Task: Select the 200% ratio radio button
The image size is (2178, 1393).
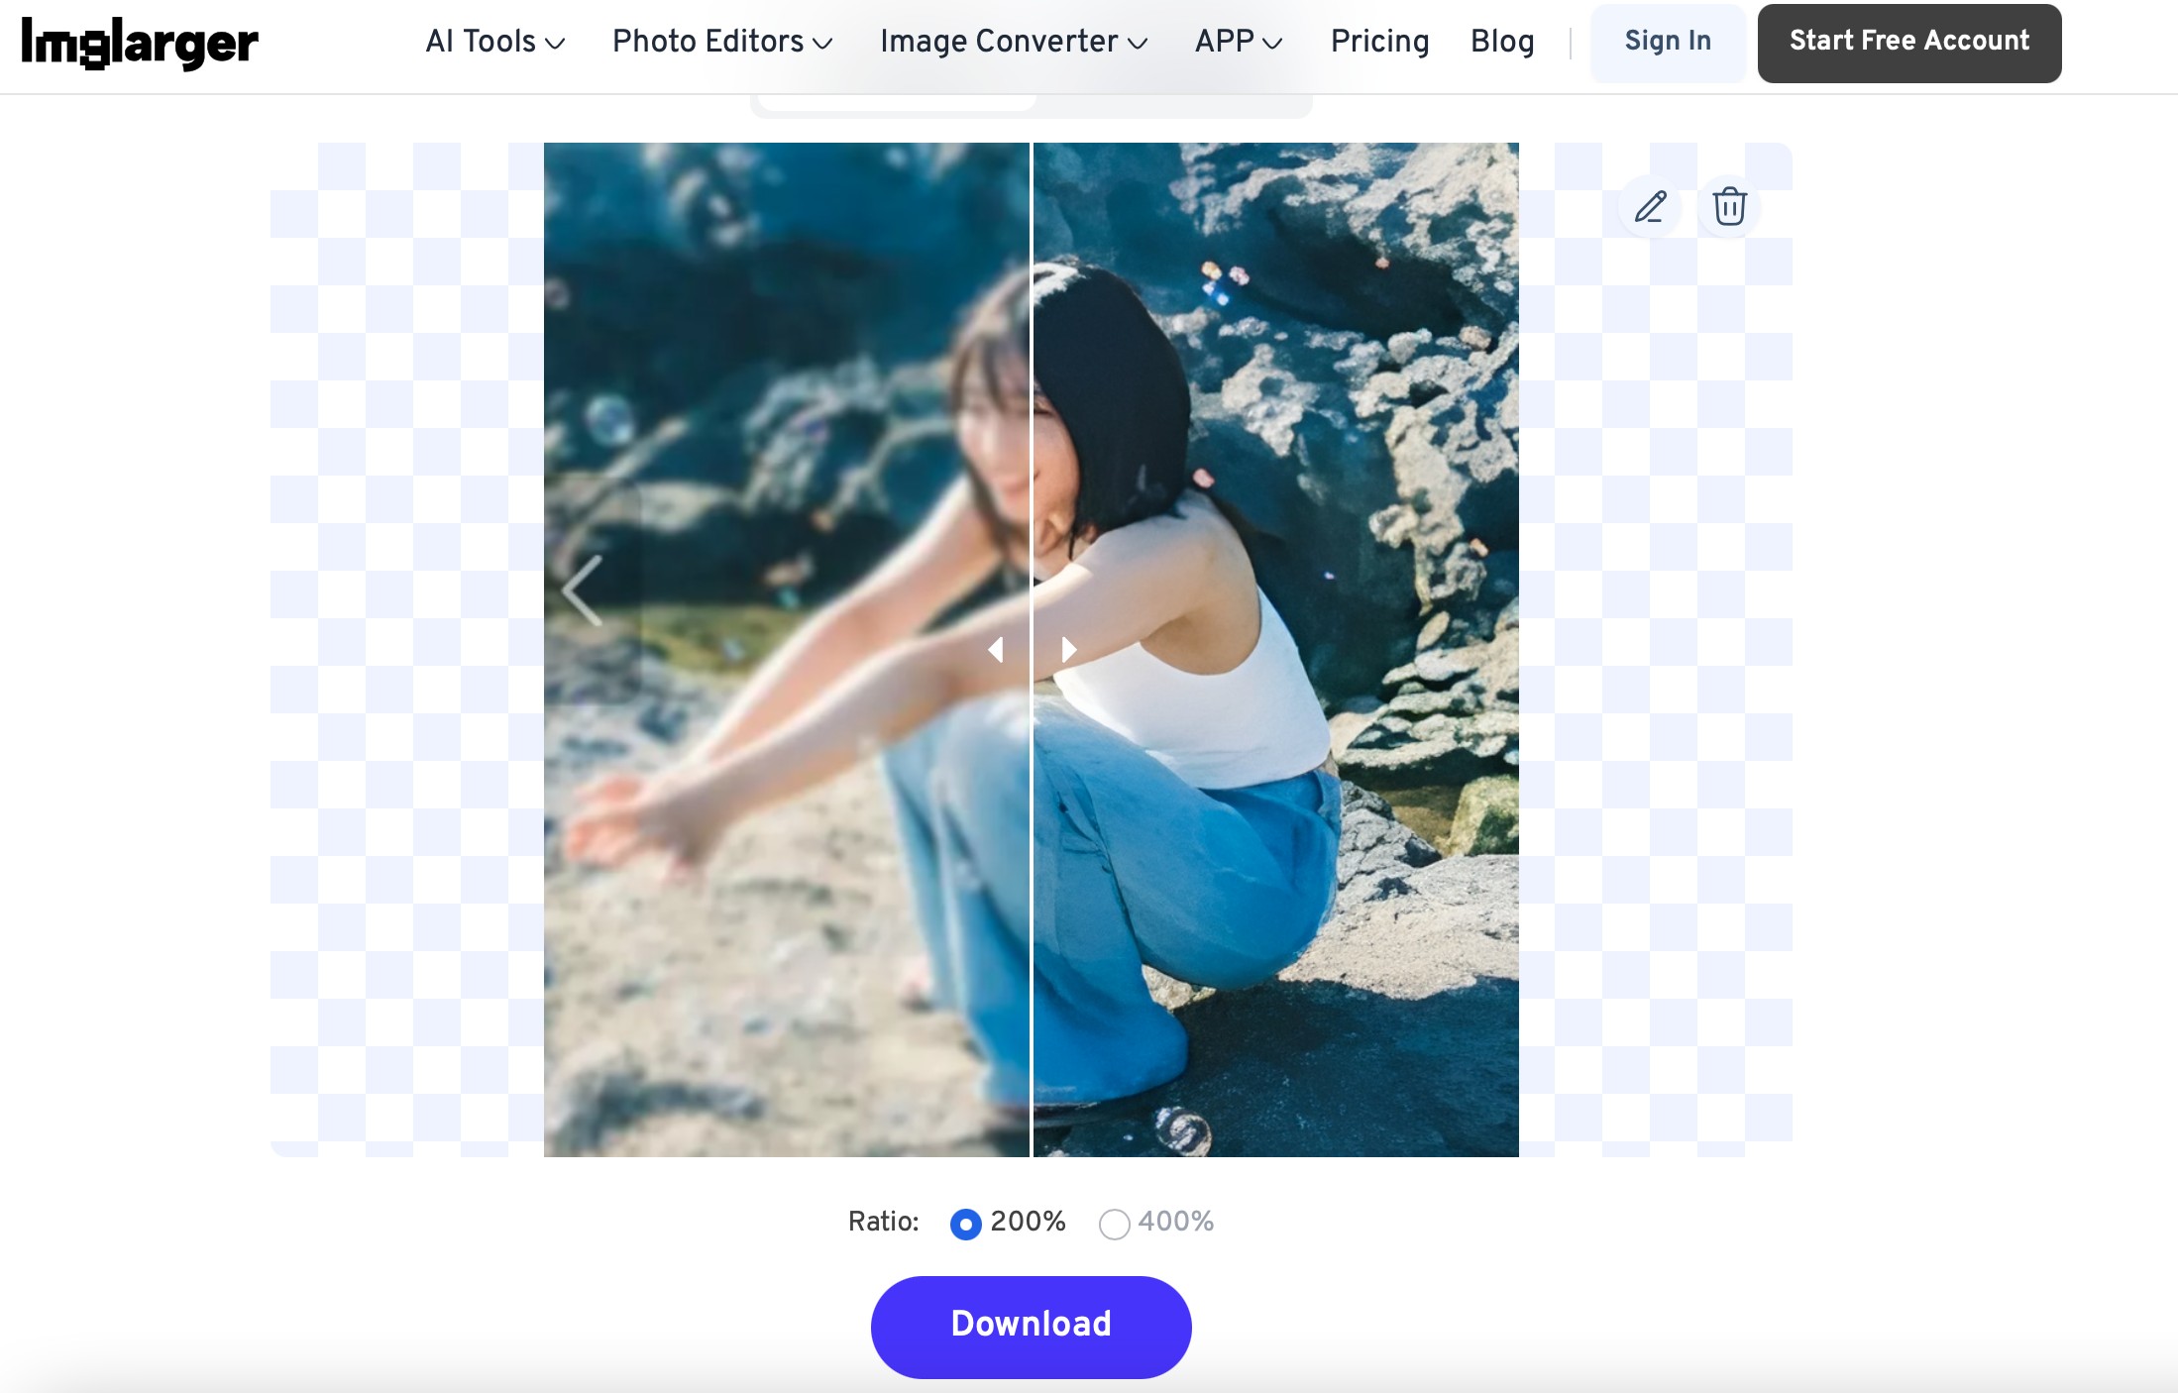Action: click(965, 1224)
